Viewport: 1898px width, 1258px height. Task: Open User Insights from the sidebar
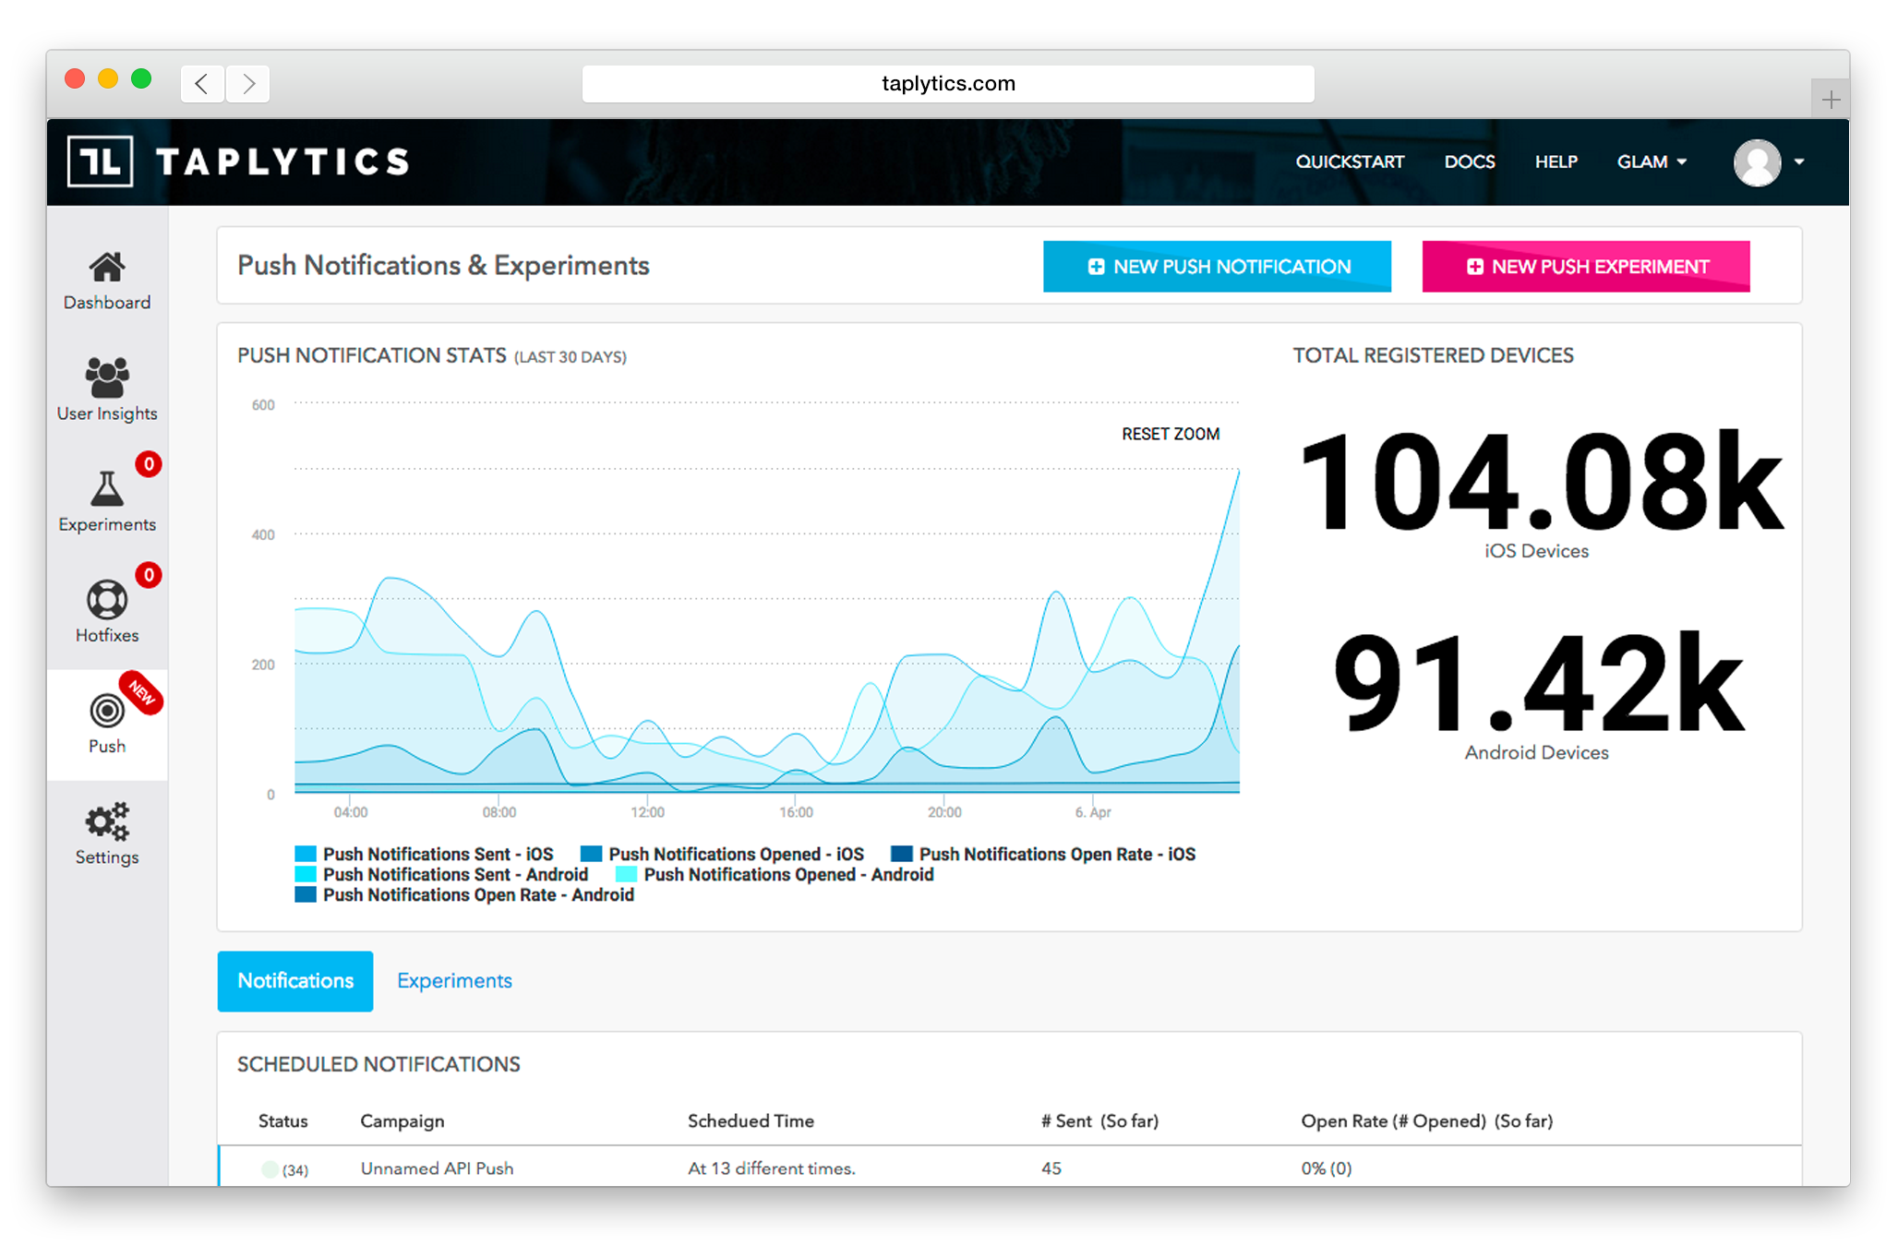pyautogui.click(x=107, y=378)
